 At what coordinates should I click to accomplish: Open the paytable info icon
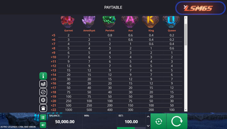43,76
